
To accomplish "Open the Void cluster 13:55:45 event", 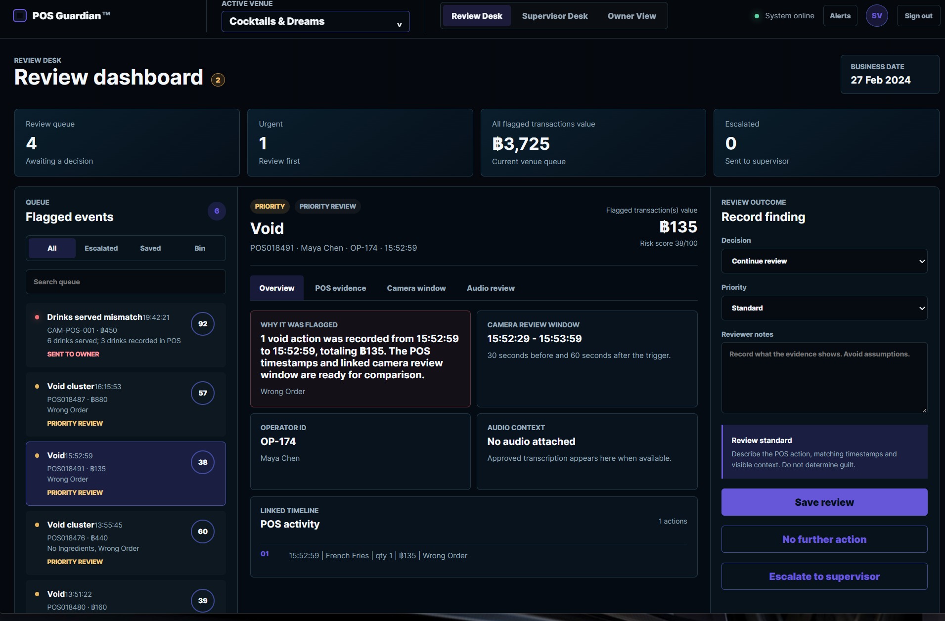I will (126, 543).
